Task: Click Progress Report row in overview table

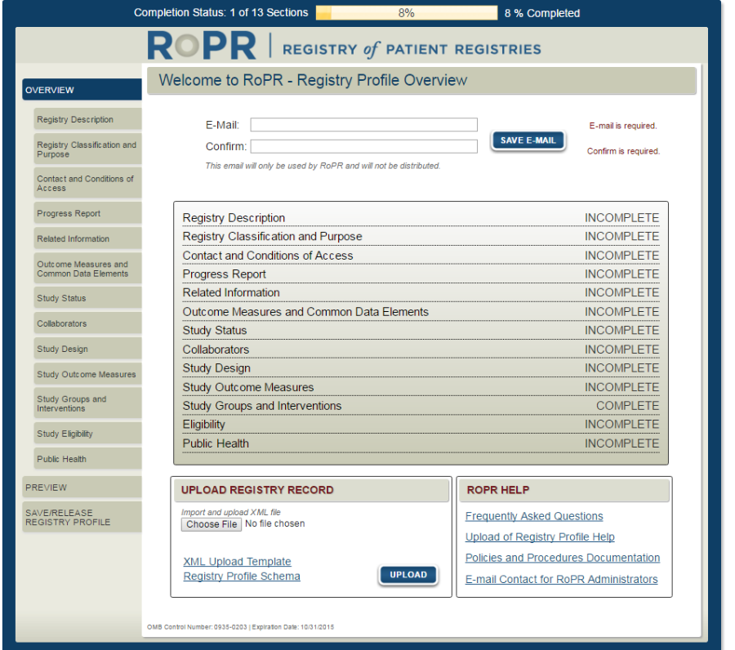Action: pos(421,274)
